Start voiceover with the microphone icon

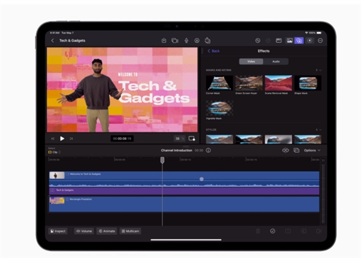tap(186, 40)
